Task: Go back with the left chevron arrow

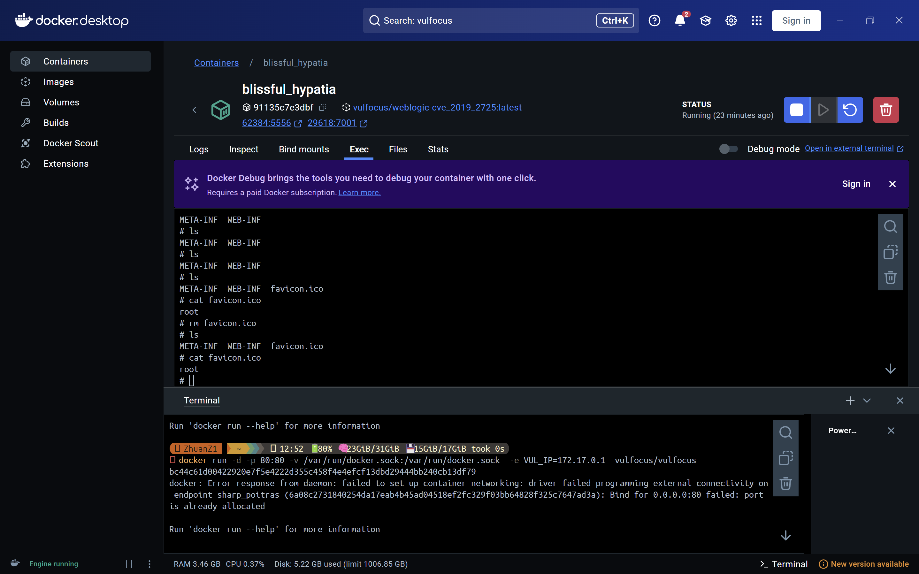Action: [x=194, y=110]
